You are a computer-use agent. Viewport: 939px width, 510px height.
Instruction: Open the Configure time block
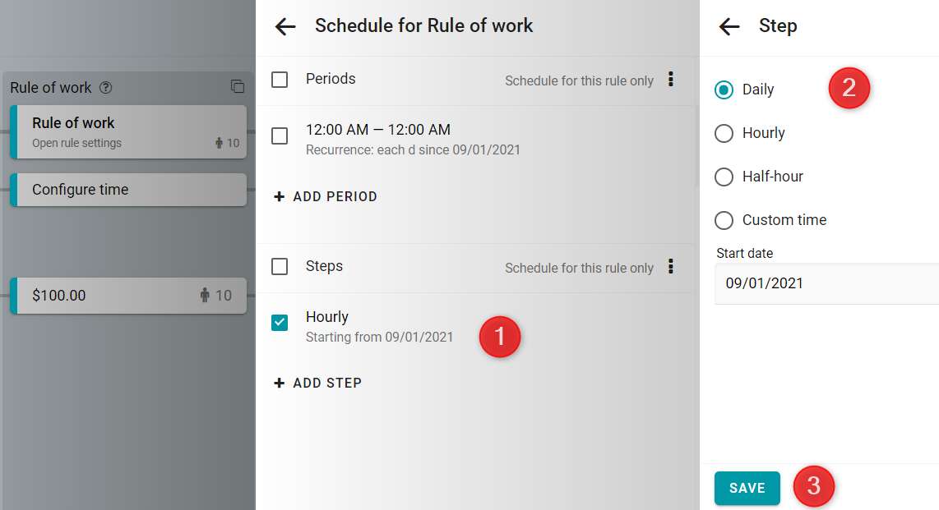tap(128, 190)
